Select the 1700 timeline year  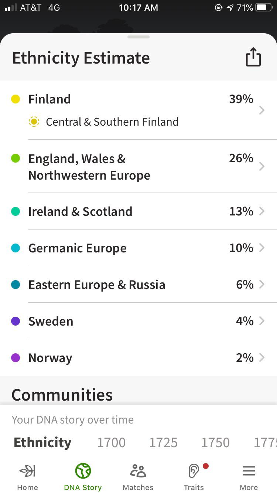[x=111, y=442]
